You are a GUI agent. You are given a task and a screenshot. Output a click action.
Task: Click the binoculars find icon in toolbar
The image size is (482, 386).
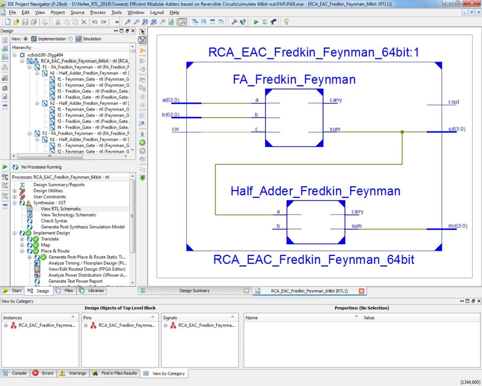(273, 22)
